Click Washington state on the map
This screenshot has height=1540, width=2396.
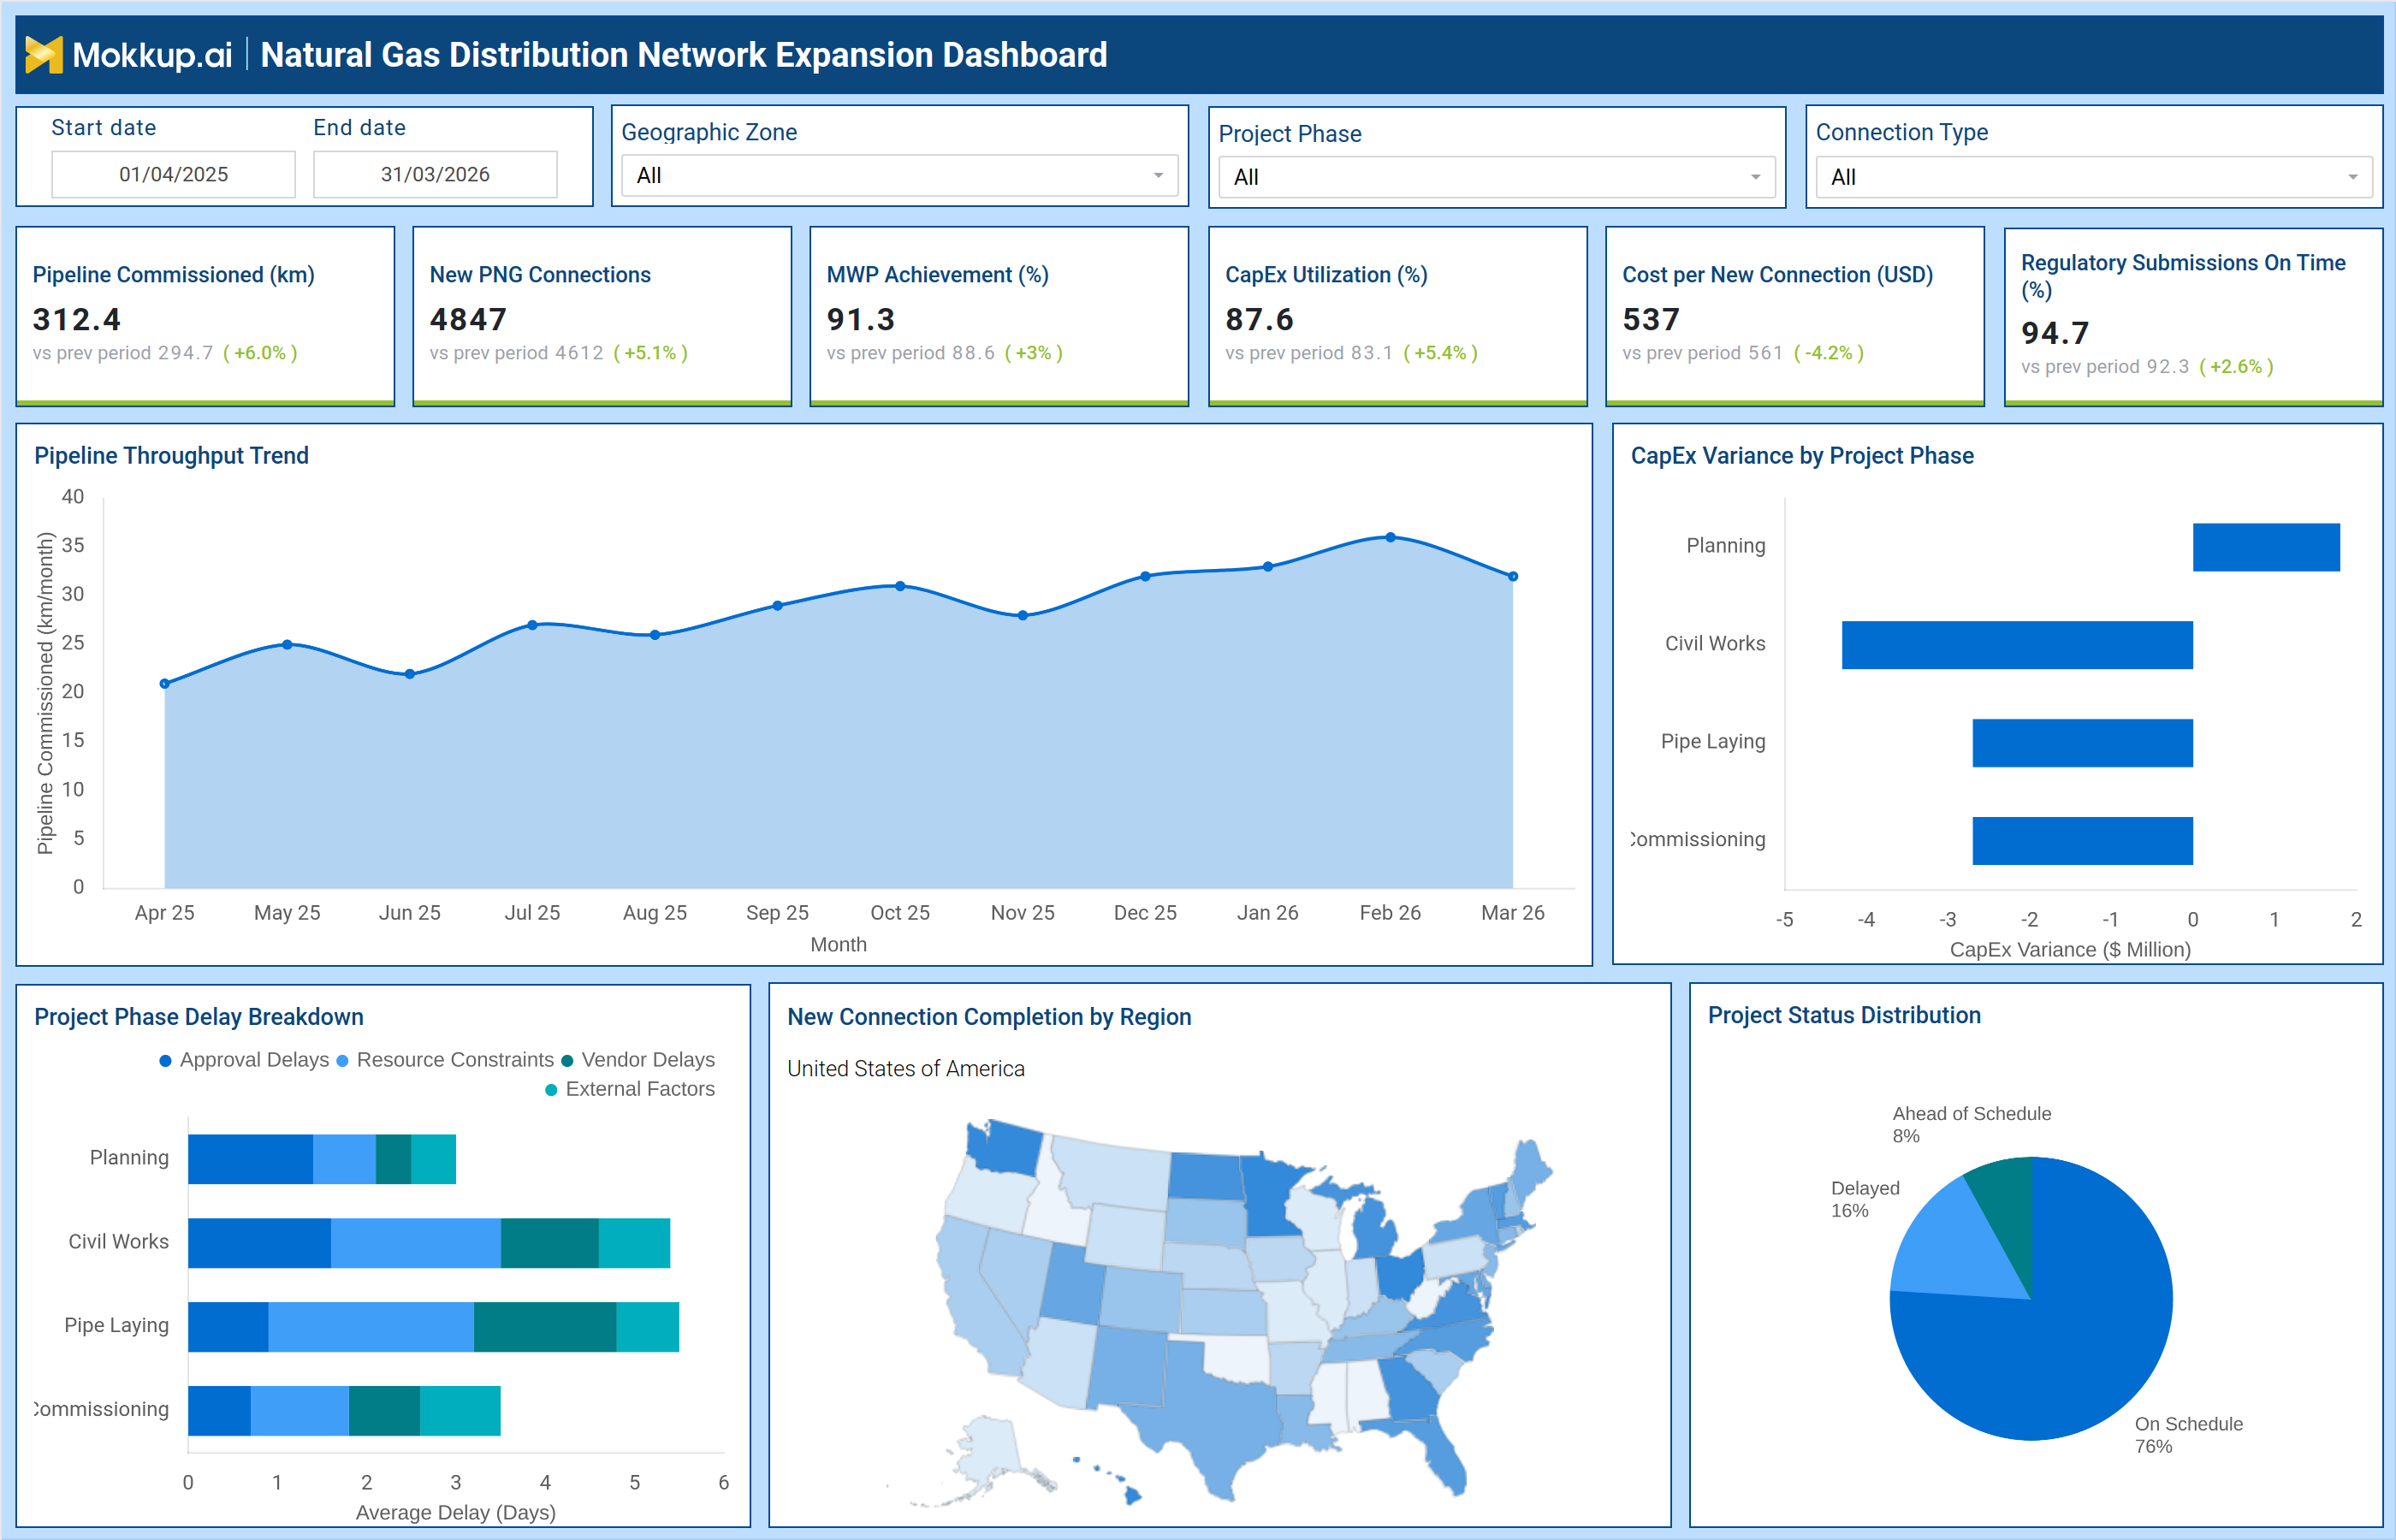click(1008, 1148)
